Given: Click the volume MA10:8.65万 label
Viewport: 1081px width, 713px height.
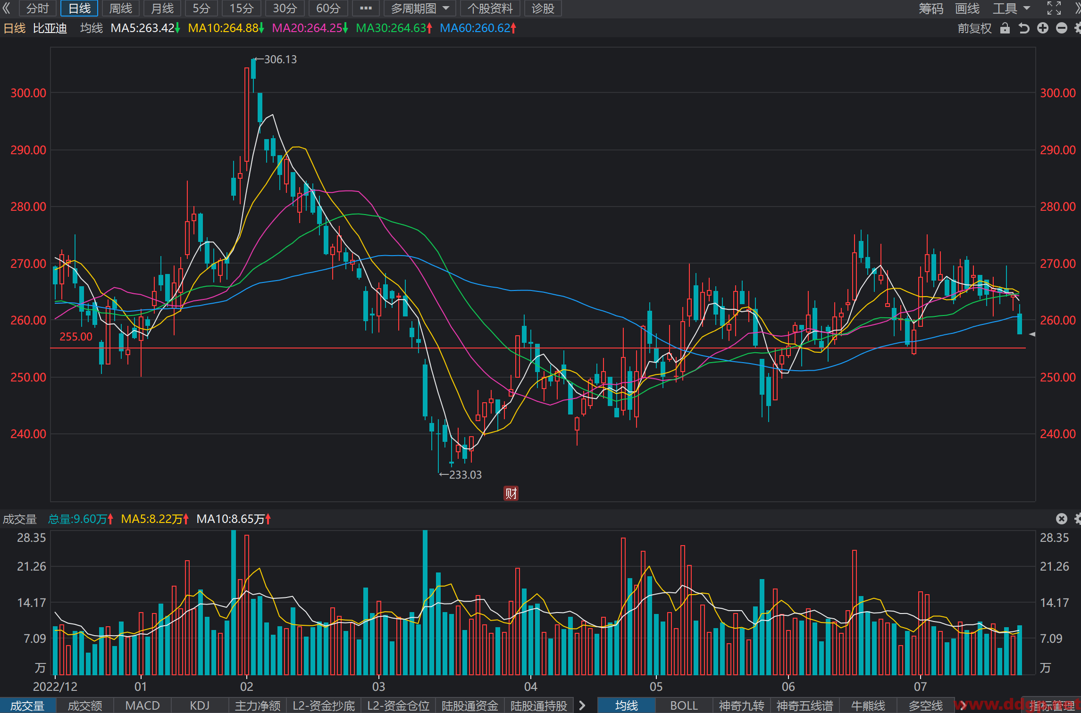Looking at the screenshot, I should (234, 519).
